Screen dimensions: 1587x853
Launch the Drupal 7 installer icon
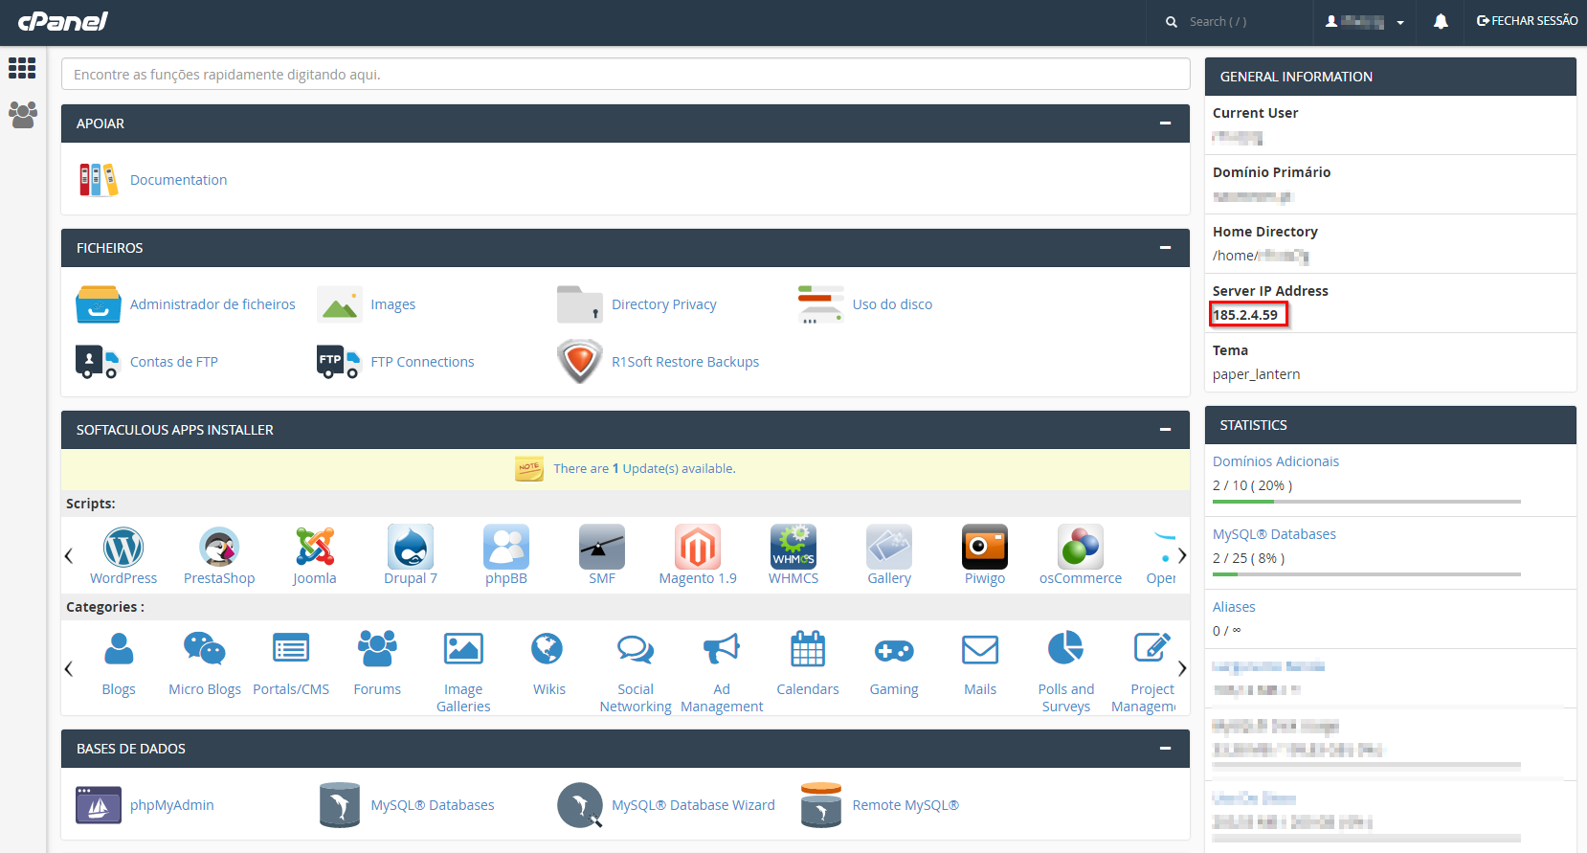411,548
